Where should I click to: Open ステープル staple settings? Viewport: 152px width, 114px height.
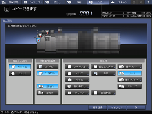point(77,67)
